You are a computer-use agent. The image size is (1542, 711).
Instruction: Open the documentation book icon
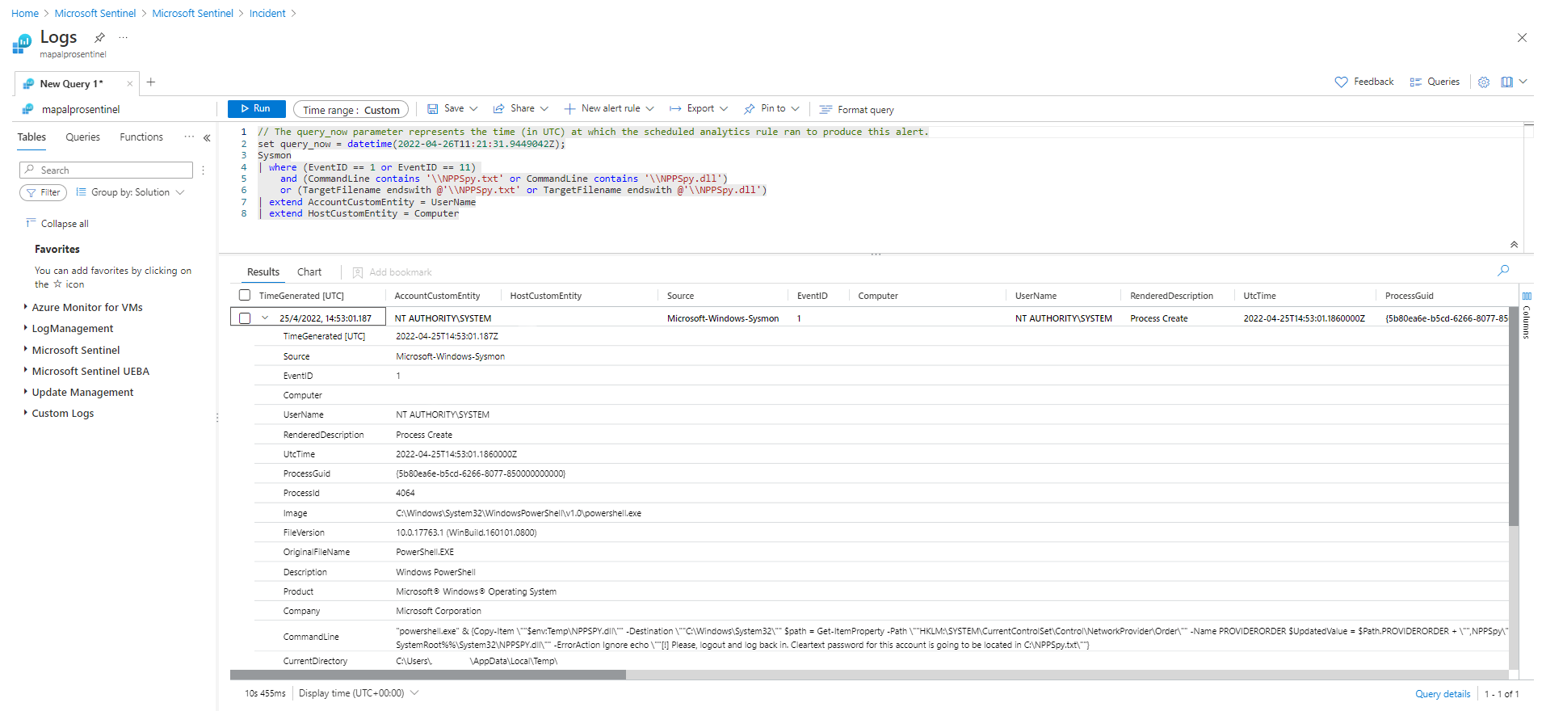(1506, 82)
